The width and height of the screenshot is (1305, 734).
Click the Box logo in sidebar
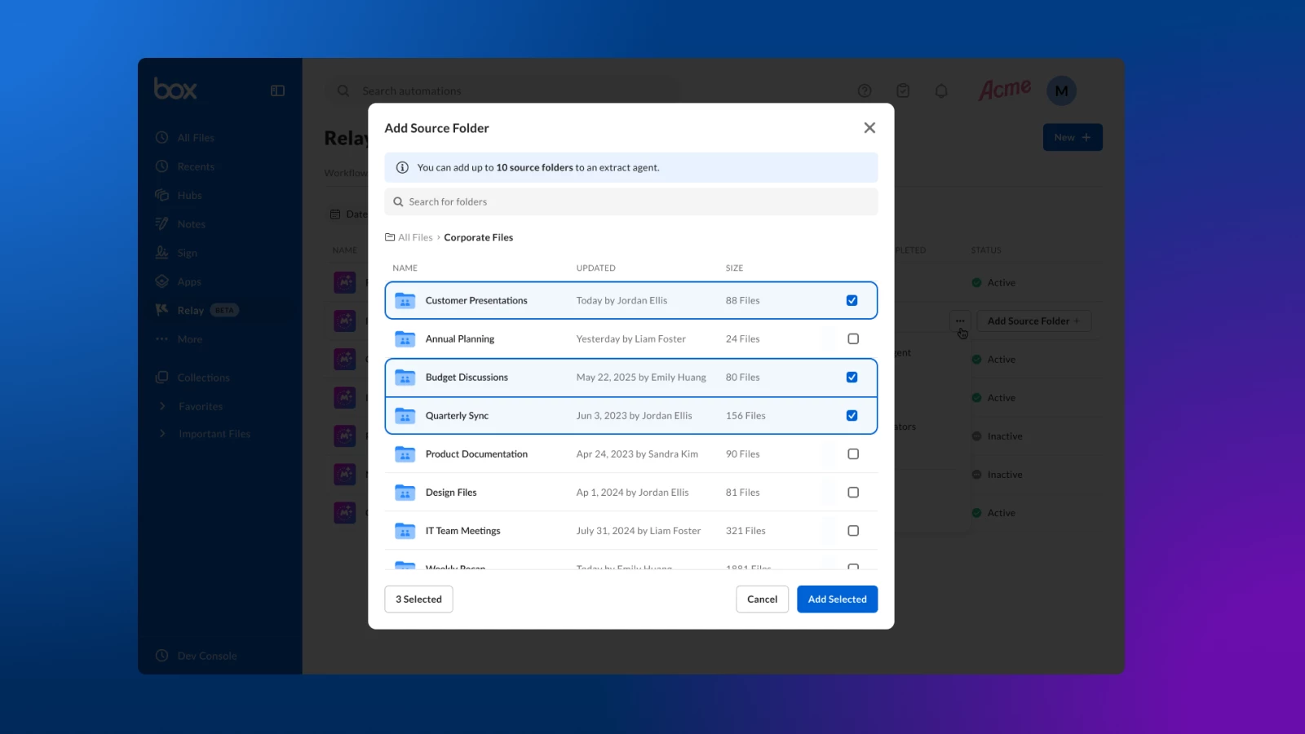[x=175, y=89]
